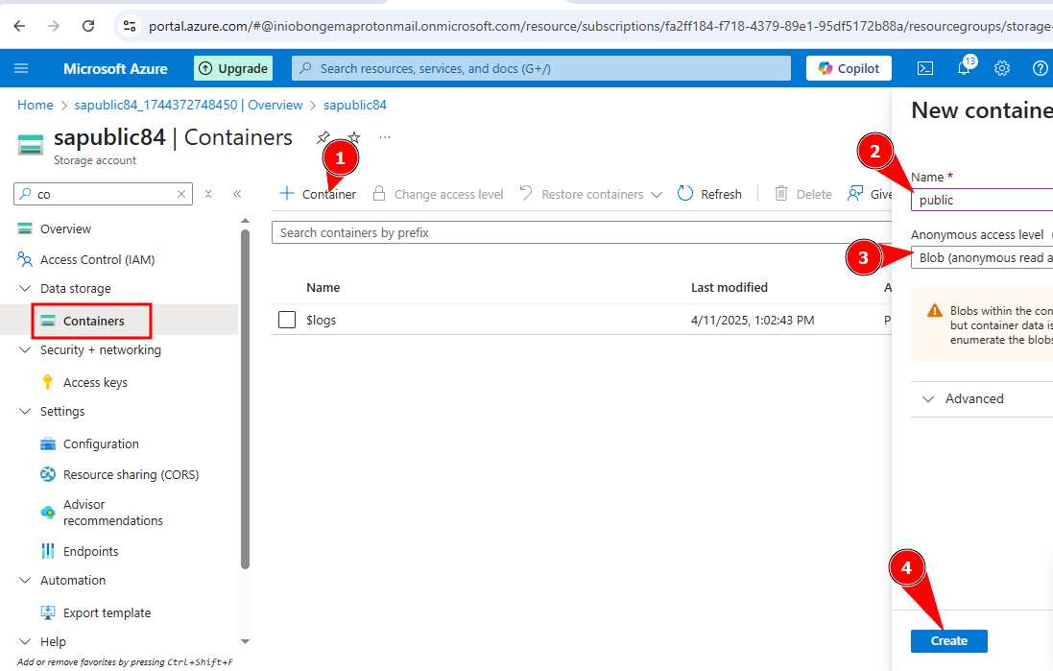Image resolution: width=1053 pixels, height=671 pixels.
Task: Edit the container Name field
Action: point(982,201)
